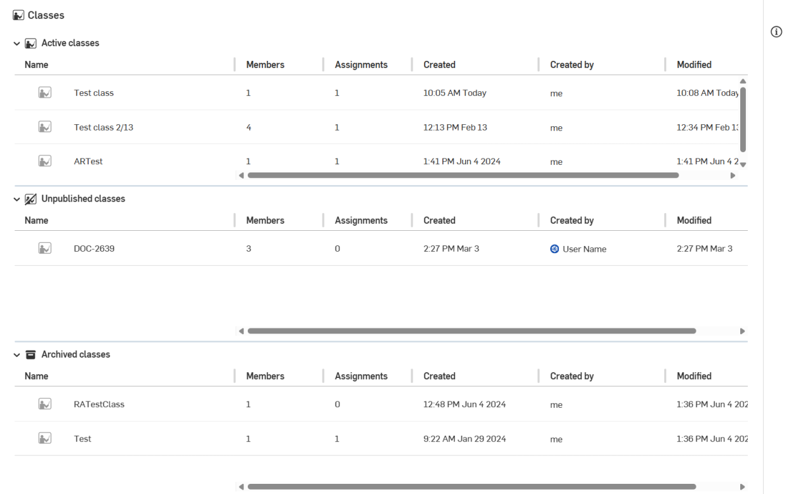Open the DOC-2639 class
This screenshot has height=494, width=789.
pos(94,249)
